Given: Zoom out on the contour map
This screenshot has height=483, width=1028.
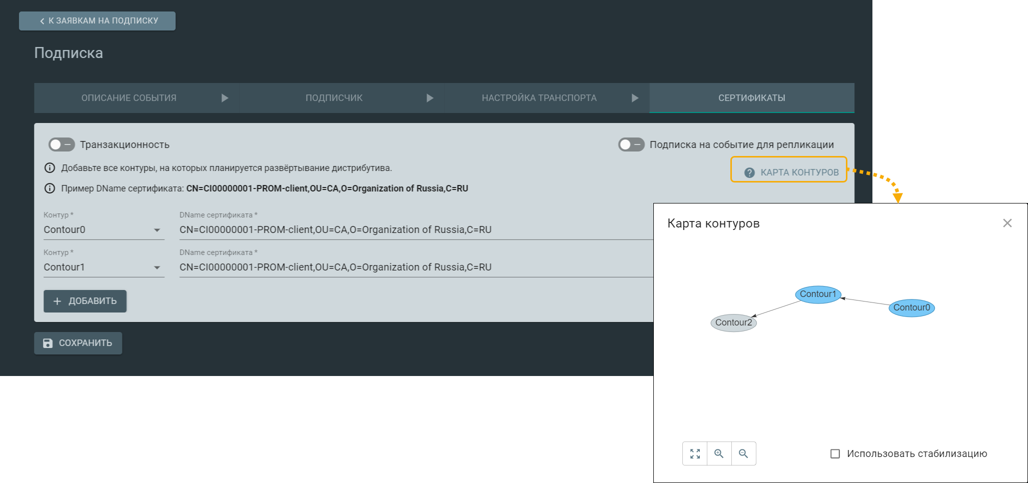Looking at the screenshot, I should (743, 453).
